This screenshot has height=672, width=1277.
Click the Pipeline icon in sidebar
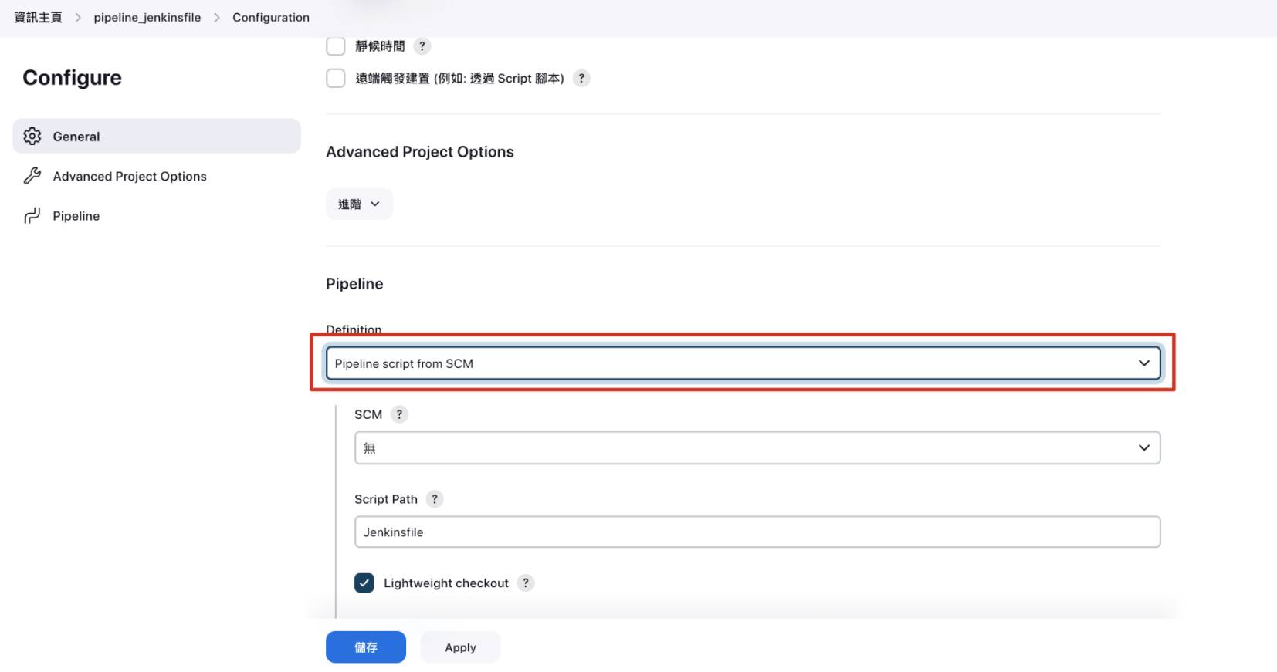click(32, 216)
